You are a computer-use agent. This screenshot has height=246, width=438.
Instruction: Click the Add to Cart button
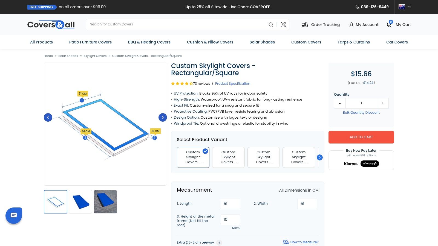(x=361, y=137)
